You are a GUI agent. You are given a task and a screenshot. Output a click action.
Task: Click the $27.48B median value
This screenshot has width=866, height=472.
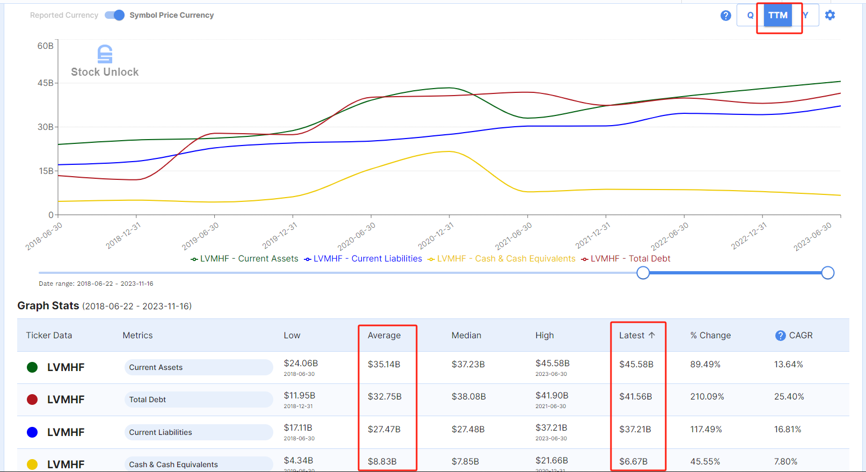[x=468, y=429]
